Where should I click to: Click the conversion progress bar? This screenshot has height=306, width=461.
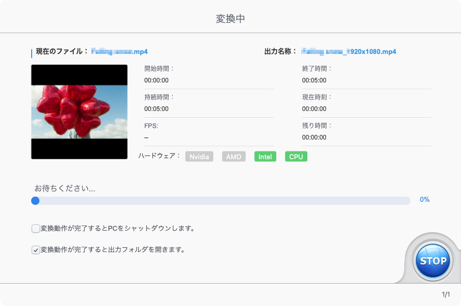(x=221, y=201)
